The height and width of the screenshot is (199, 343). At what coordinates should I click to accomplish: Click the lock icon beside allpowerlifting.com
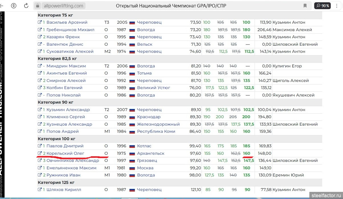pos(37,6)
